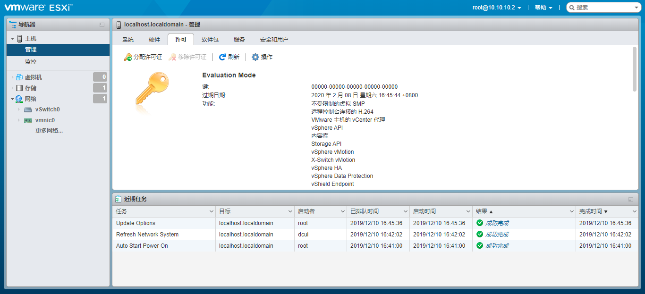Click the Recent Tasks clipboard icon
The image size is (645, 294).
118,199
